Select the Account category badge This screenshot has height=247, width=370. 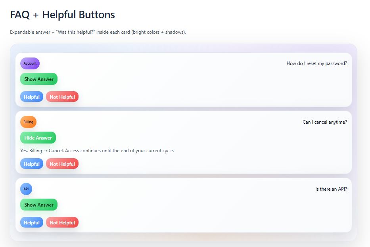pyautogui.click(x=30, y=63)
